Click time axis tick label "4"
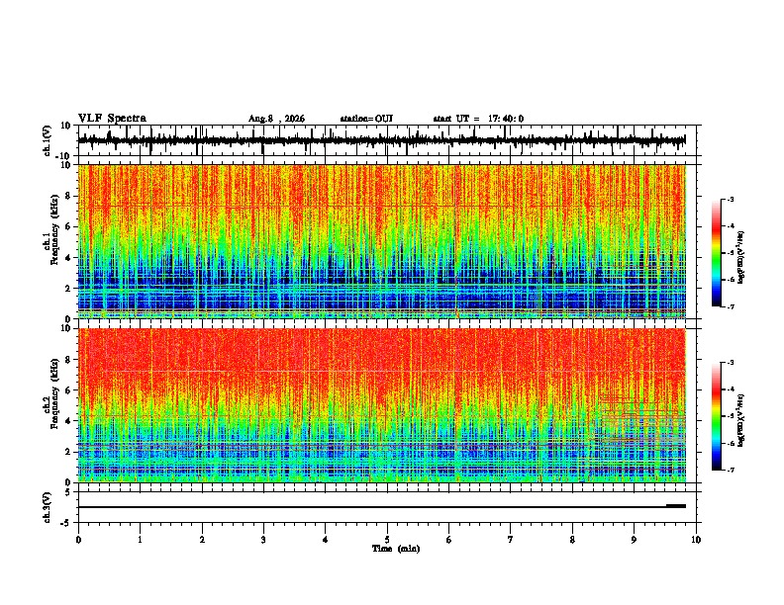Viewport: 784px width, 605px height. pyautogui.click(x=326, y=540)
